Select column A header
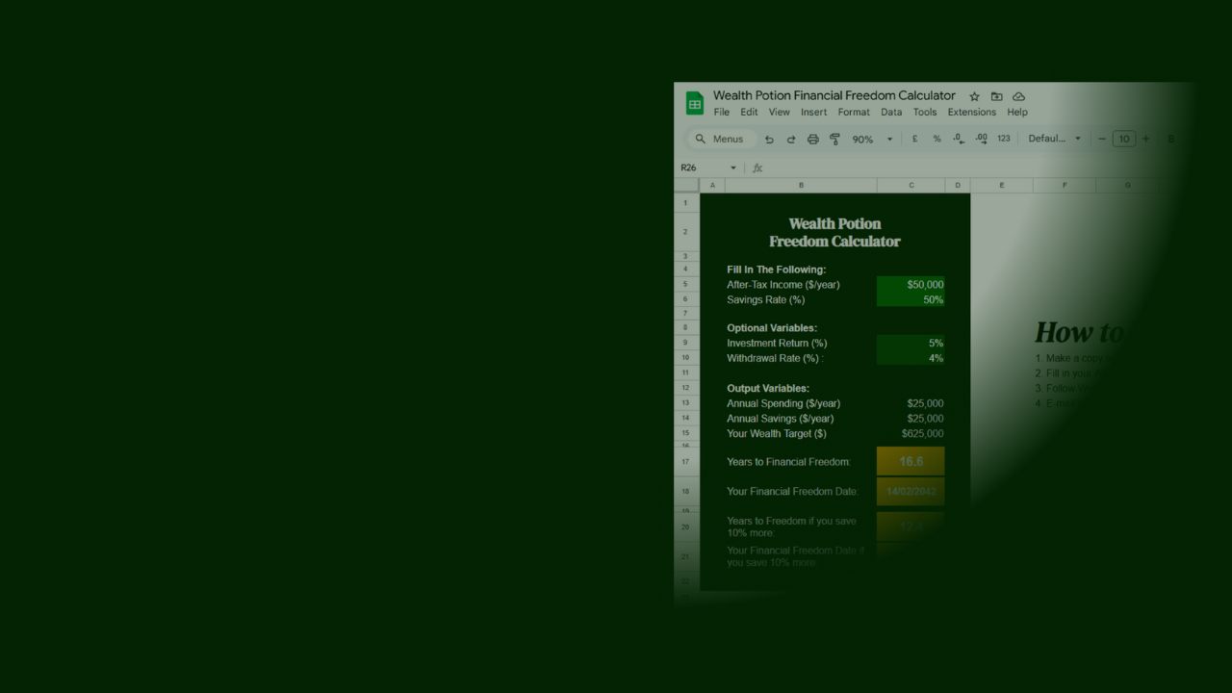Screen dimensions: 1232x693 (x=712, y=185)
